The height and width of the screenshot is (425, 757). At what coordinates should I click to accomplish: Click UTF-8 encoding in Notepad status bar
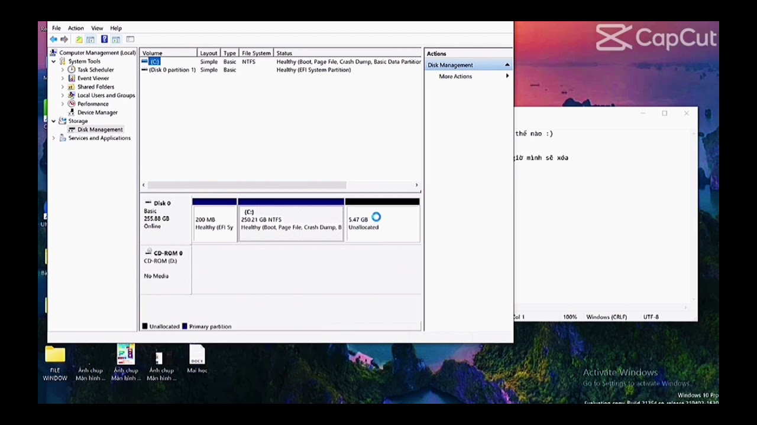click(x=651, y=317)
